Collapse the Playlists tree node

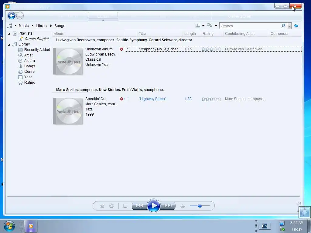[x=9, y=34]
